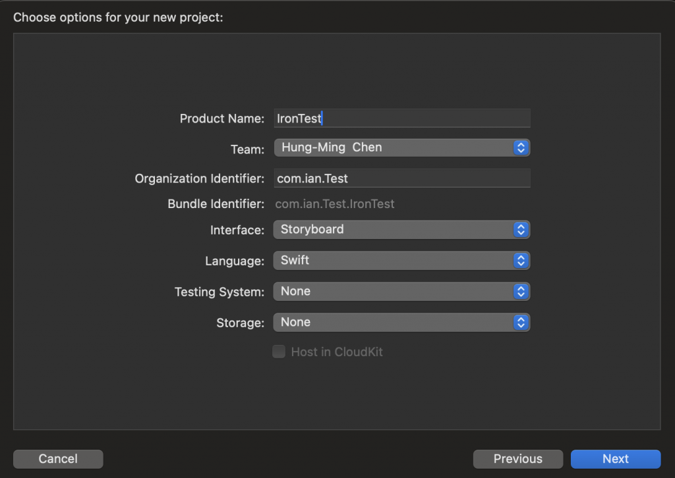Open the Team dropdown showing Hung-Ming Chen
The image size is (675, 478).
point(393,147)
